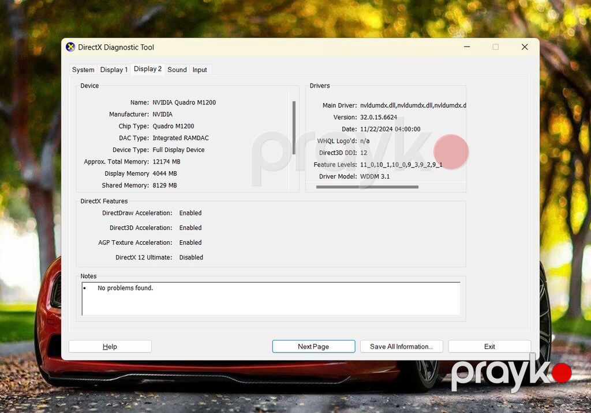Screen dimensions: 591x413
Task: Click the driver version 32.0.15.6624
Action: click(379, 118)
